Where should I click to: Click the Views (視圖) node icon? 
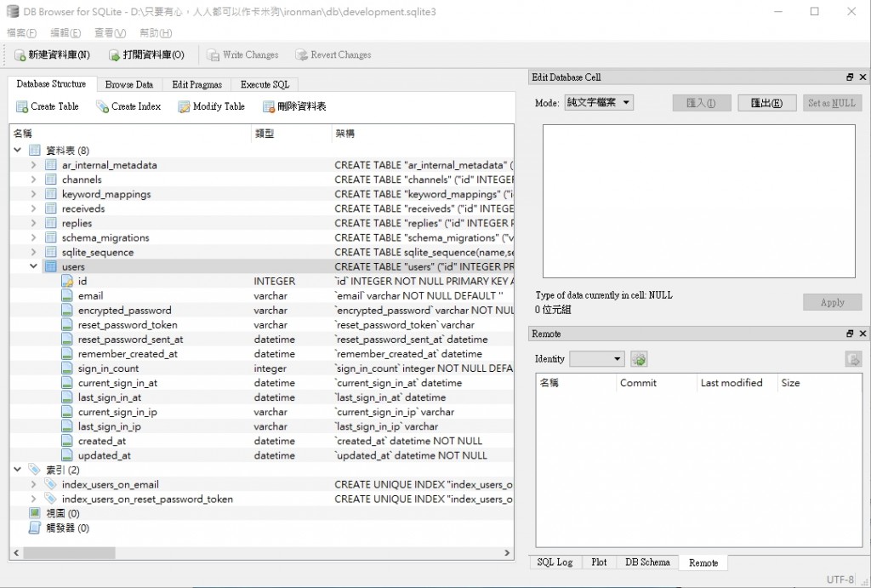click(35, 513)
